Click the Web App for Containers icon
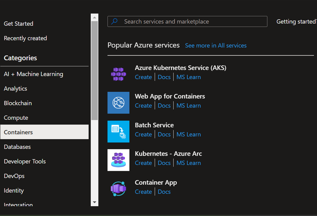Image resolution: width=317 pixels, height=216 pixels. click(118, 103)
